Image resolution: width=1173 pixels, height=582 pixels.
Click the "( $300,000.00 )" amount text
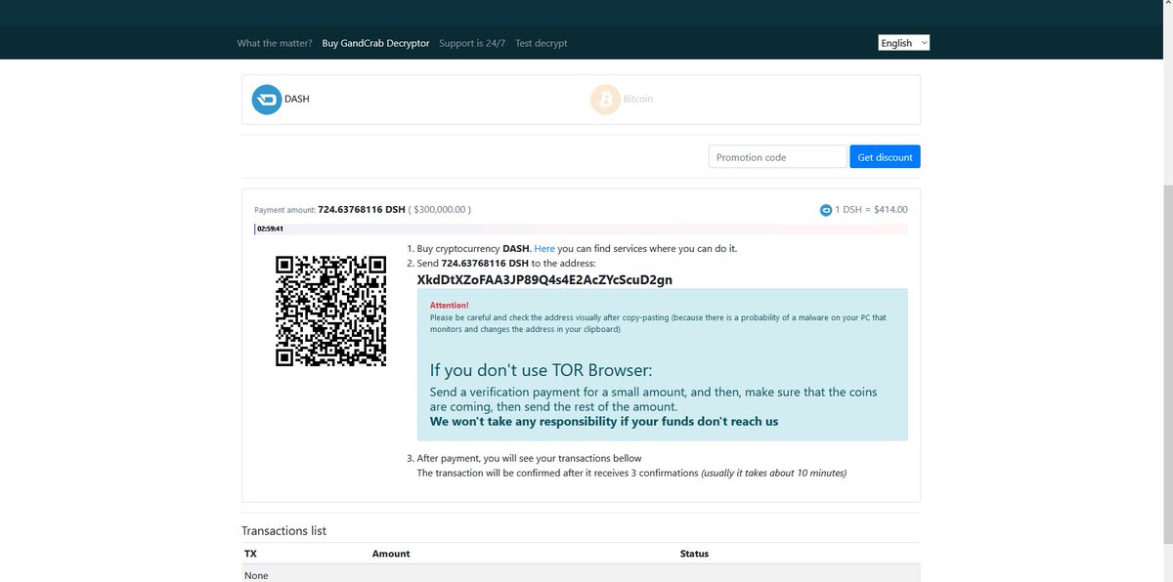pos(440,210)
